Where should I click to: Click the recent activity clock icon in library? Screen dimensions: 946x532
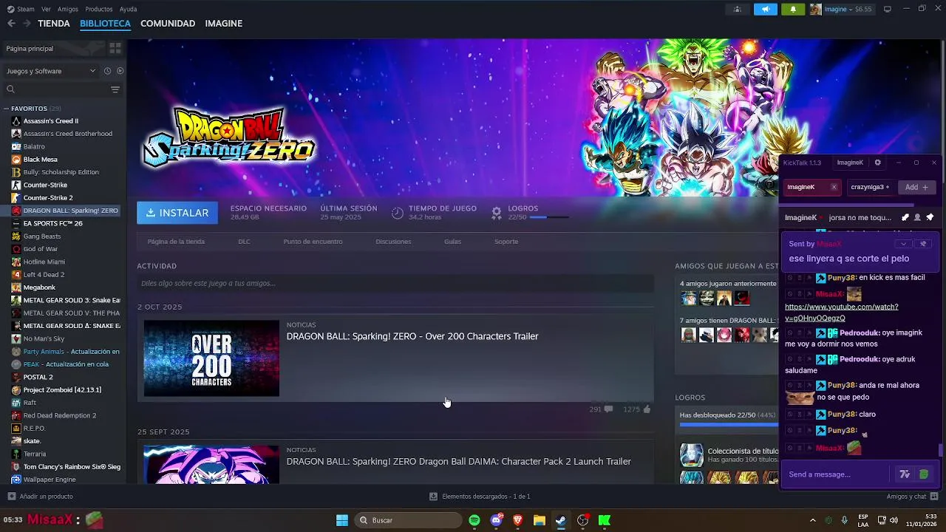click(x=107, y=71)
